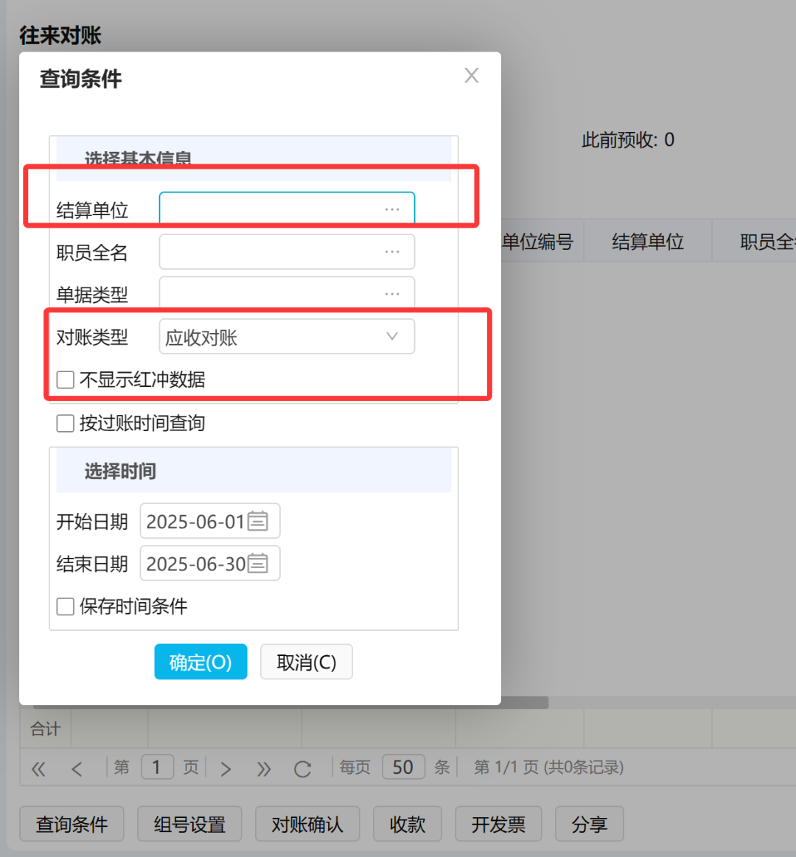Open 单据类型 lookup ellipsis button
The width and height of the screenshot is (796, 857).
coord(391,294)
